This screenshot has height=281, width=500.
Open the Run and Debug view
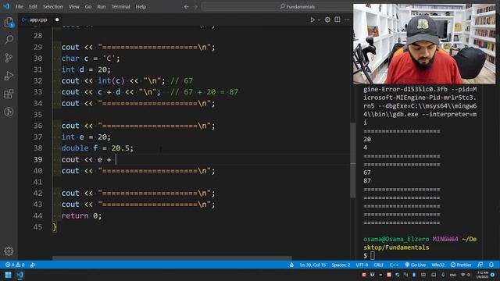pyautogui.click(x=9, y=76)
